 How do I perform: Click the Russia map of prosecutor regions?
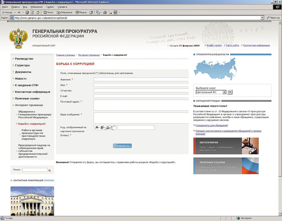click(x=215, y=69)
